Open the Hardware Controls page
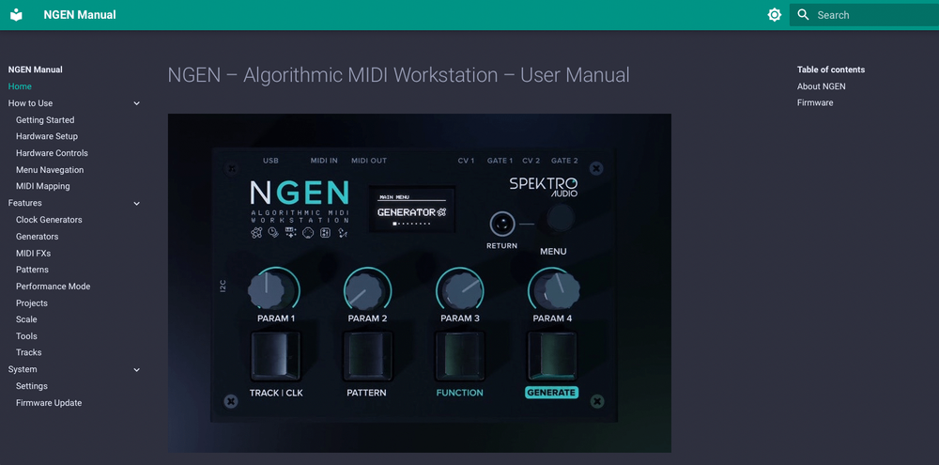This screenshot has height=465, width=939. point(52,153)
